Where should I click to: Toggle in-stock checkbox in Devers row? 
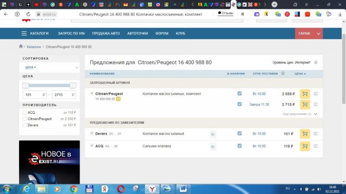(240, 133)
